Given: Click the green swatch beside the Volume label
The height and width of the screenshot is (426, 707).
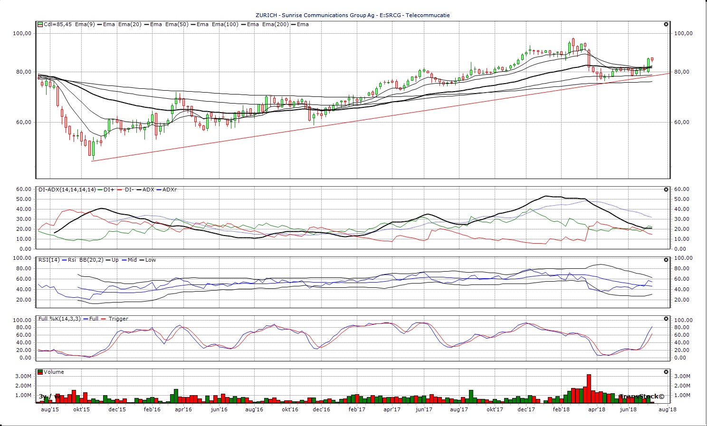Looking at the screenshot, I should click(40, 372).
